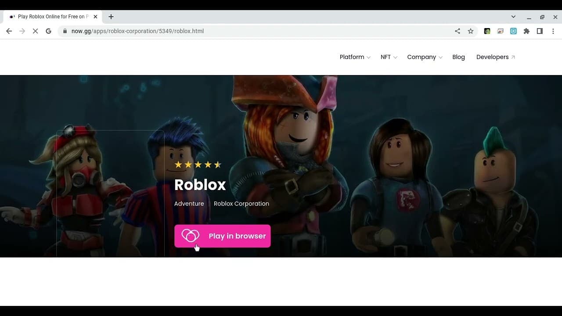Share this page via share icon
The height and width of the screenshot is (316, 562).
458,31
